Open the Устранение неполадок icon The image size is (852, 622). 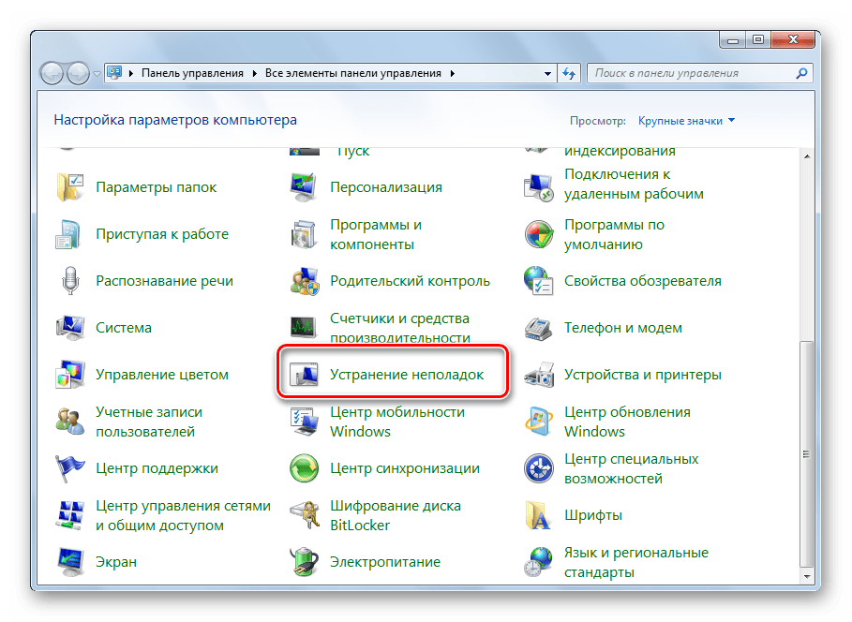click(x=305, y=375)
